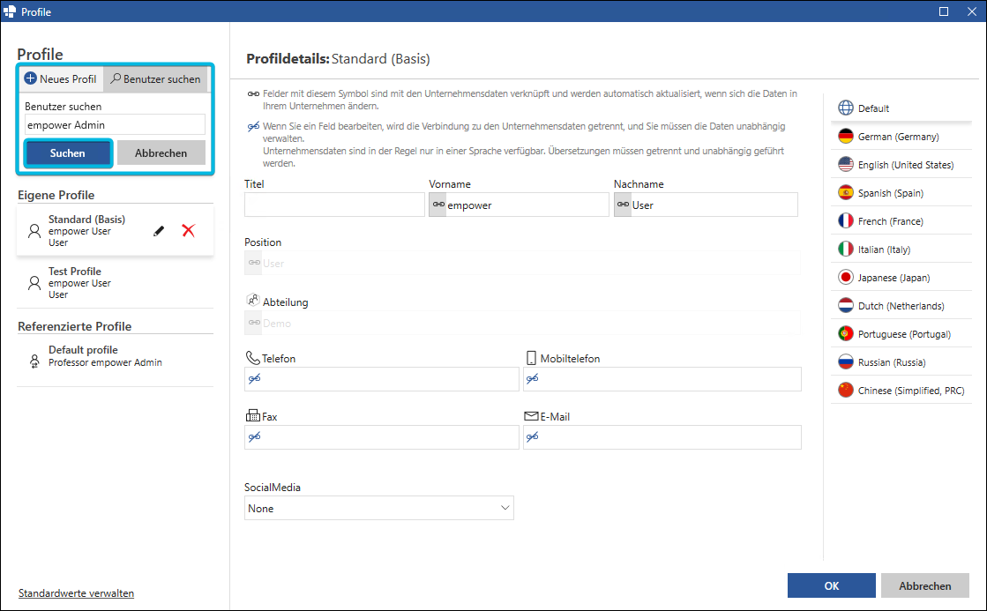Click the Chinese flag icon
The height and width of the screenshot is (611, 987).
tap(846, 390)
